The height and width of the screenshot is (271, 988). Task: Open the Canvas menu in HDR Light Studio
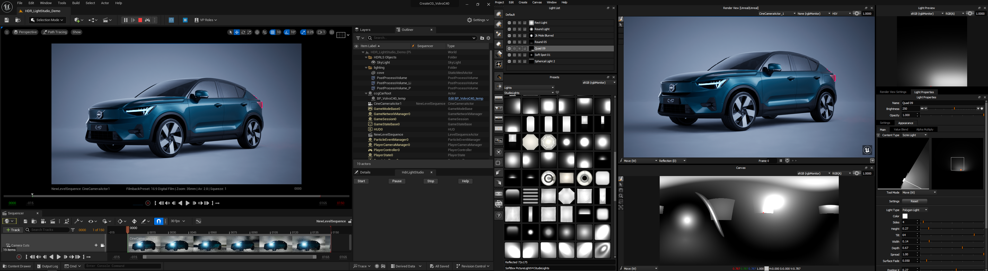pyautogui.click(x=537, y=2)
